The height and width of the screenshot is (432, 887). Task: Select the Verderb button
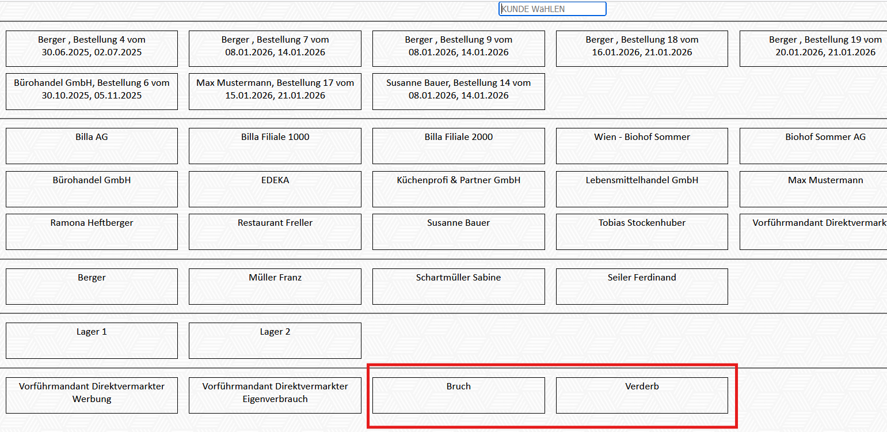(x=642, y=395)
